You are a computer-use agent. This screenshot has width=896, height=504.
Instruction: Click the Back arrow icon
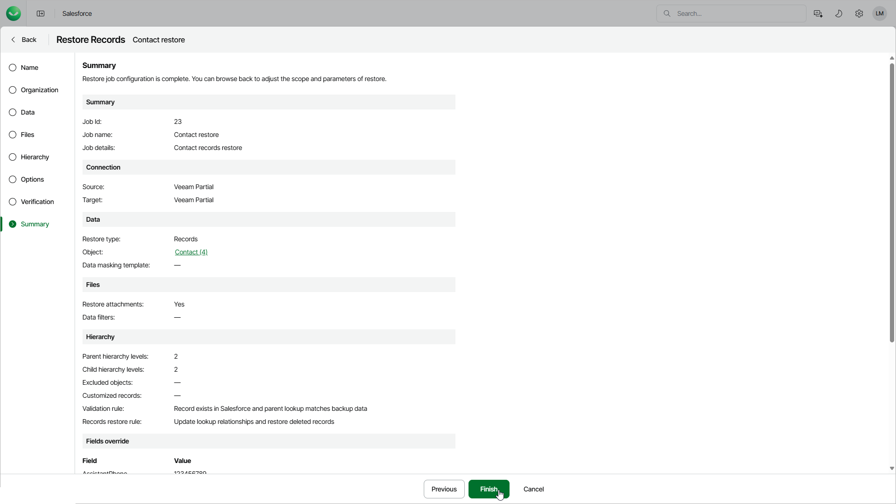click(x=14, y=40)
